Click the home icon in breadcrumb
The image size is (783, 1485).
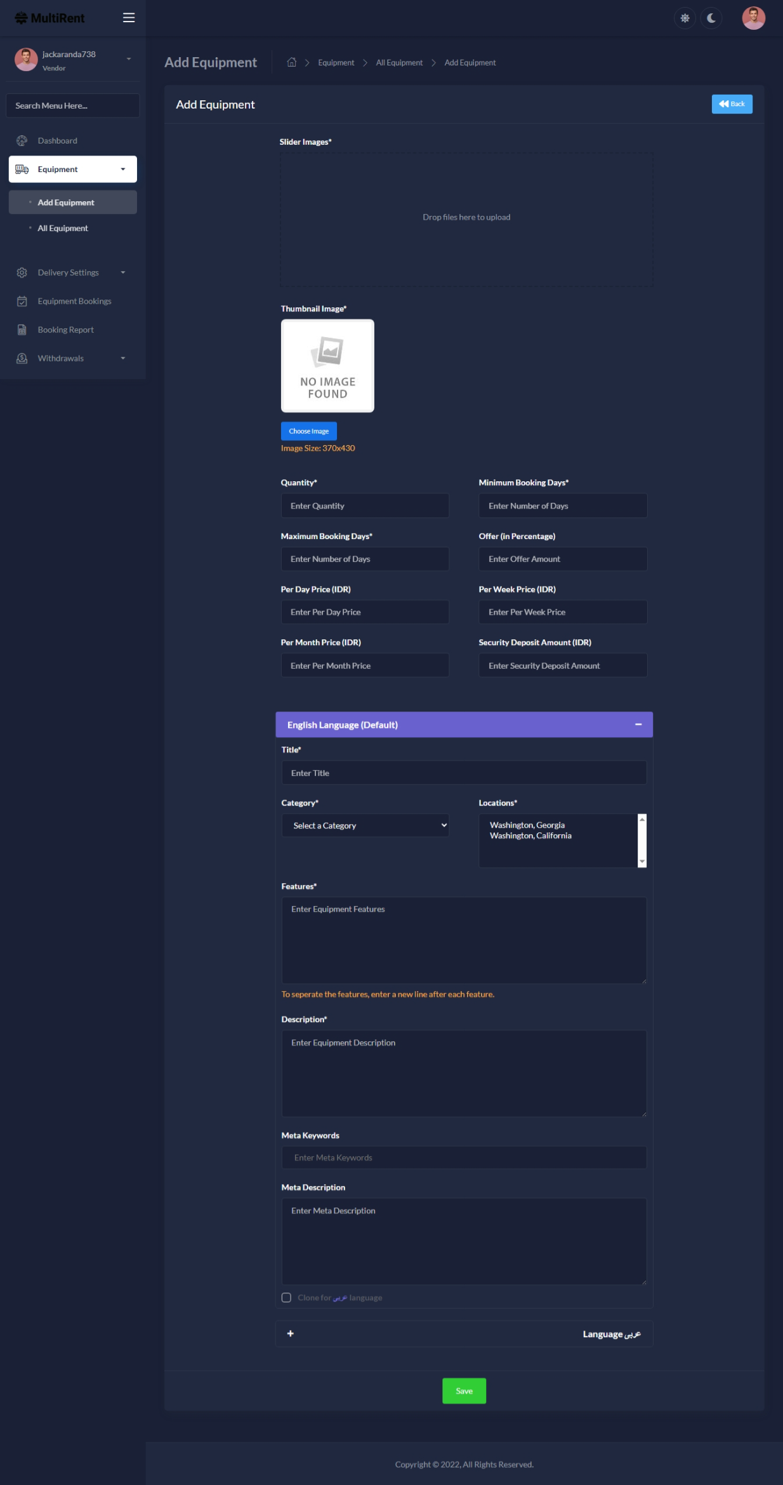(292, 62)
